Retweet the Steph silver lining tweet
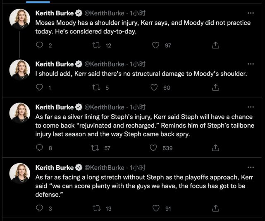The height and width of the screenshot is (221, 265). (96, 148)
